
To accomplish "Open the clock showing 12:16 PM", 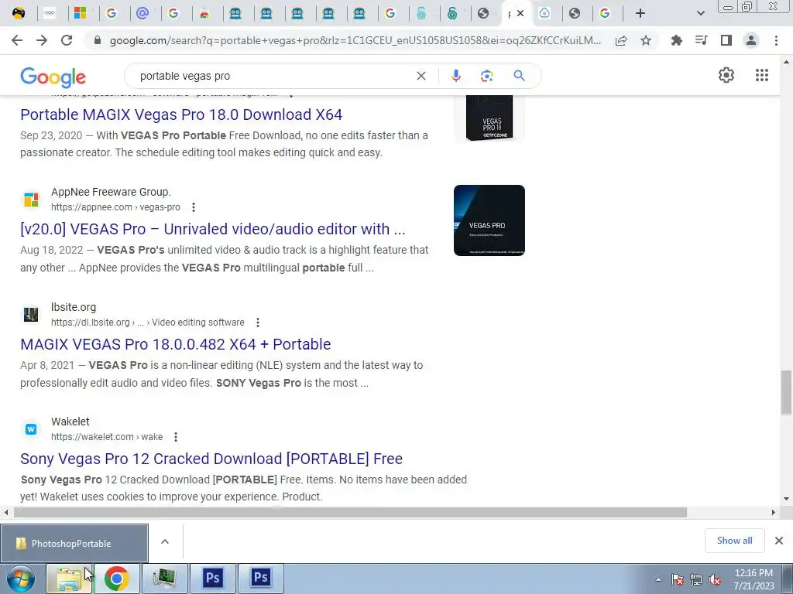I will click(754, 579).
